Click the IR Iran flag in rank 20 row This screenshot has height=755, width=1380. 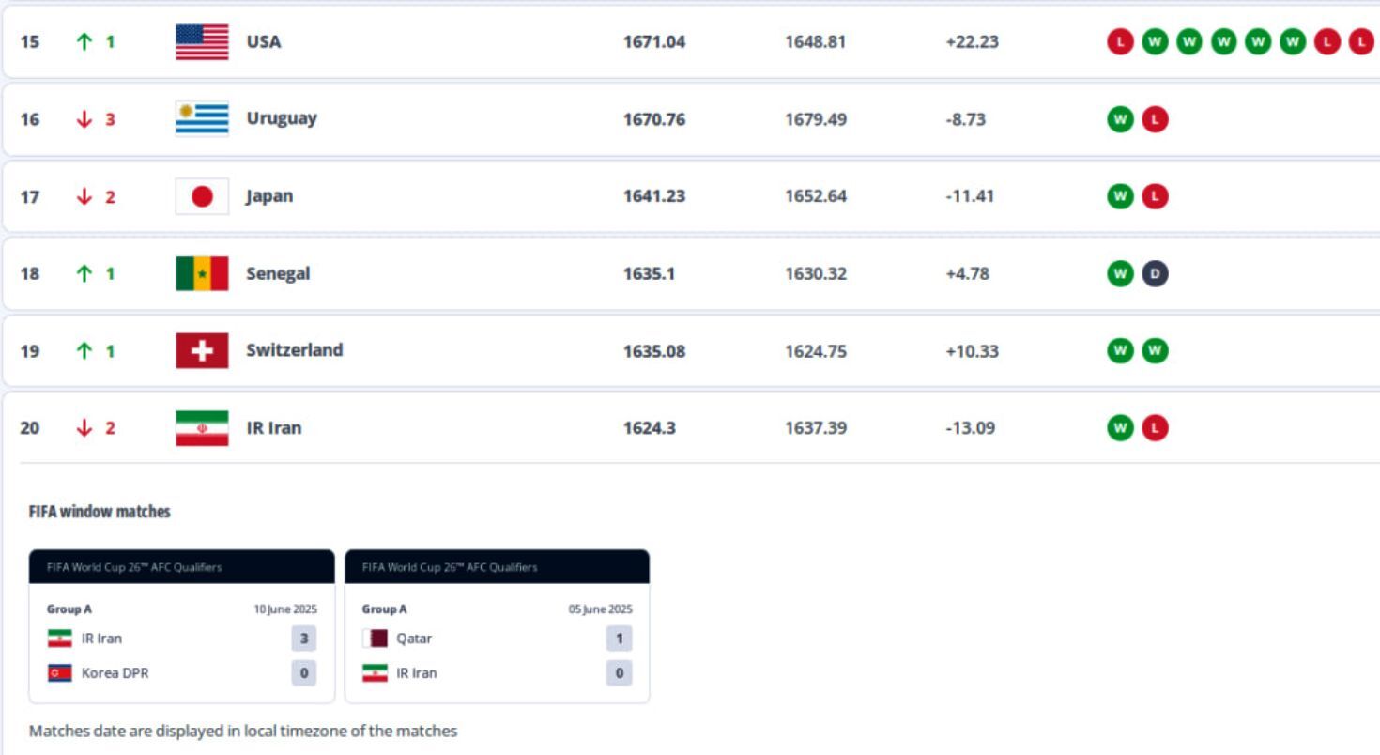coord(202,428)
